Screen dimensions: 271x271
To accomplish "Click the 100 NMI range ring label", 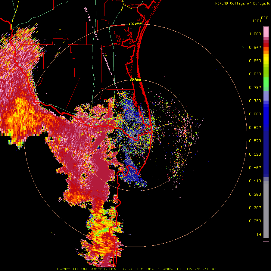I will (x=135, y=24).
